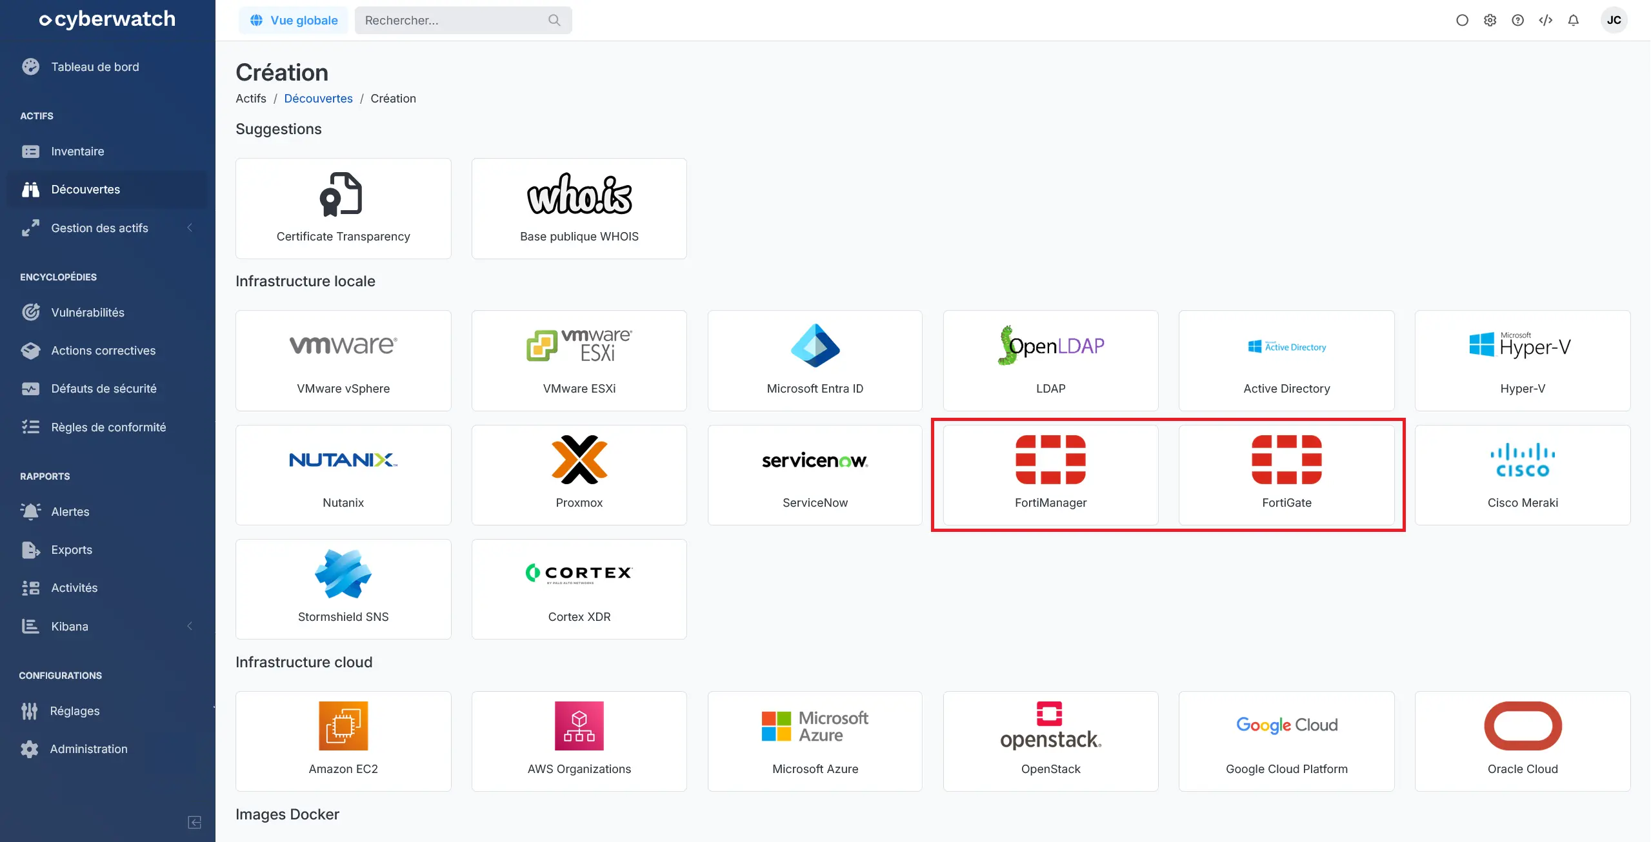Viewport: 1651px width, 842px height.
Task: Expand the Kibana submenu chevron
Action: click(x=190, y=626)
